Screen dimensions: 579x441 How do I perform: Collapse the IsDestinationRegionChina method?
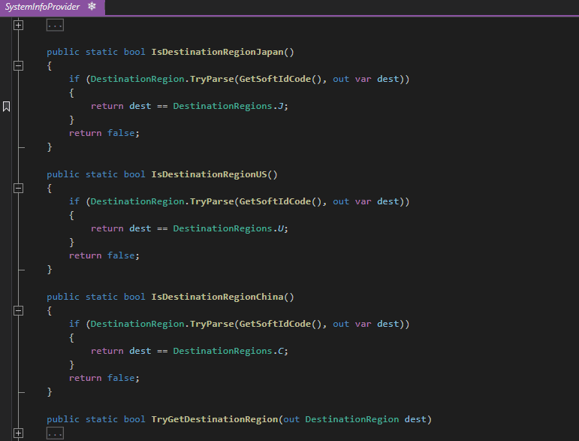click(x=19, y=310)
